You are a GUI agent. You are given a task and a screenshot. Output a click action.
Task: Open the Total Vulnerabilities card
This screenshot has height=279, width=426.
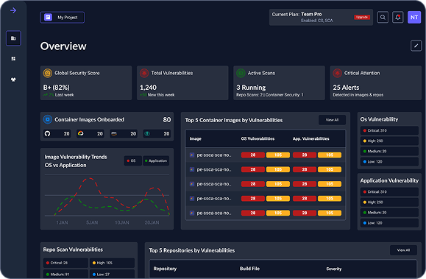[x=182, y=82]
